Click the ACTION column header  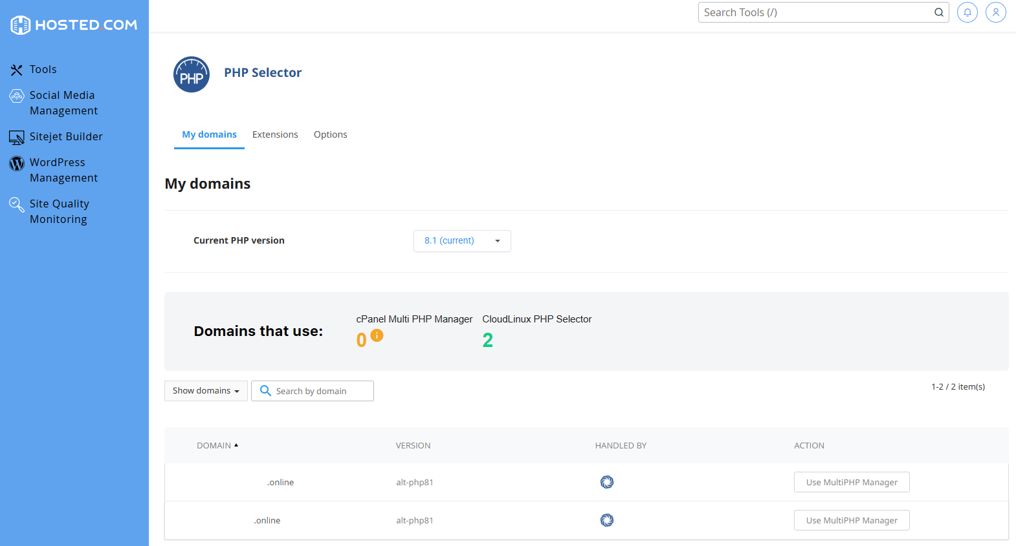tap(809, 445)
